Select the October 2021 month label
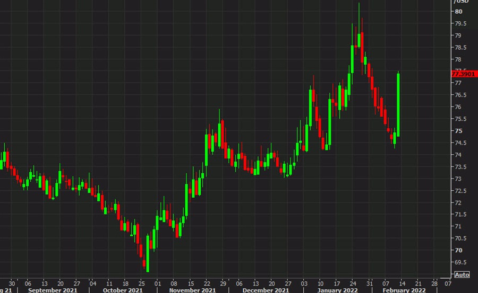 pos(123,290)
